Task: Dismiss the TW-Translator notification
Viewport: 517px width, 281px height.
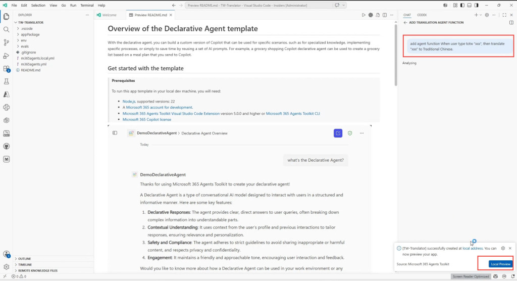Action: click(x=510, y=248)
